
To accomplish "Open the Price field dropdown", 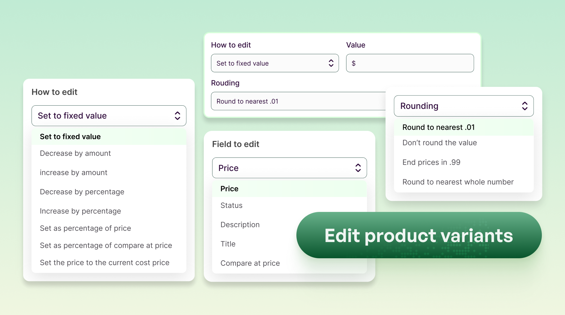I will tap(289, 168).
